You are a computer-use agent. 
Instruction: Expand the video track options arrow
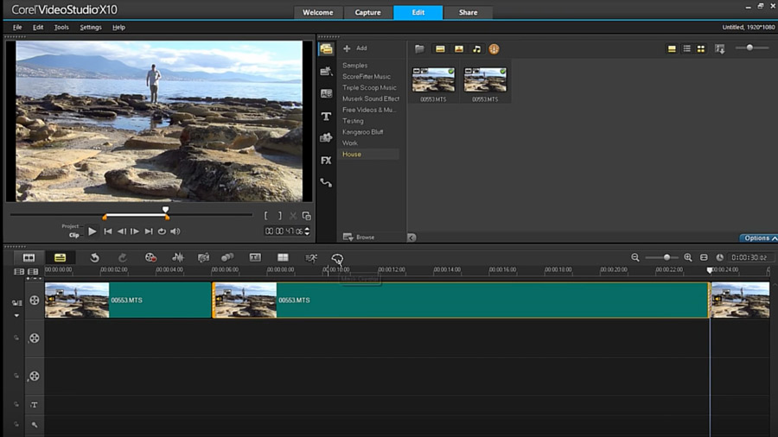tap(16, 315)
